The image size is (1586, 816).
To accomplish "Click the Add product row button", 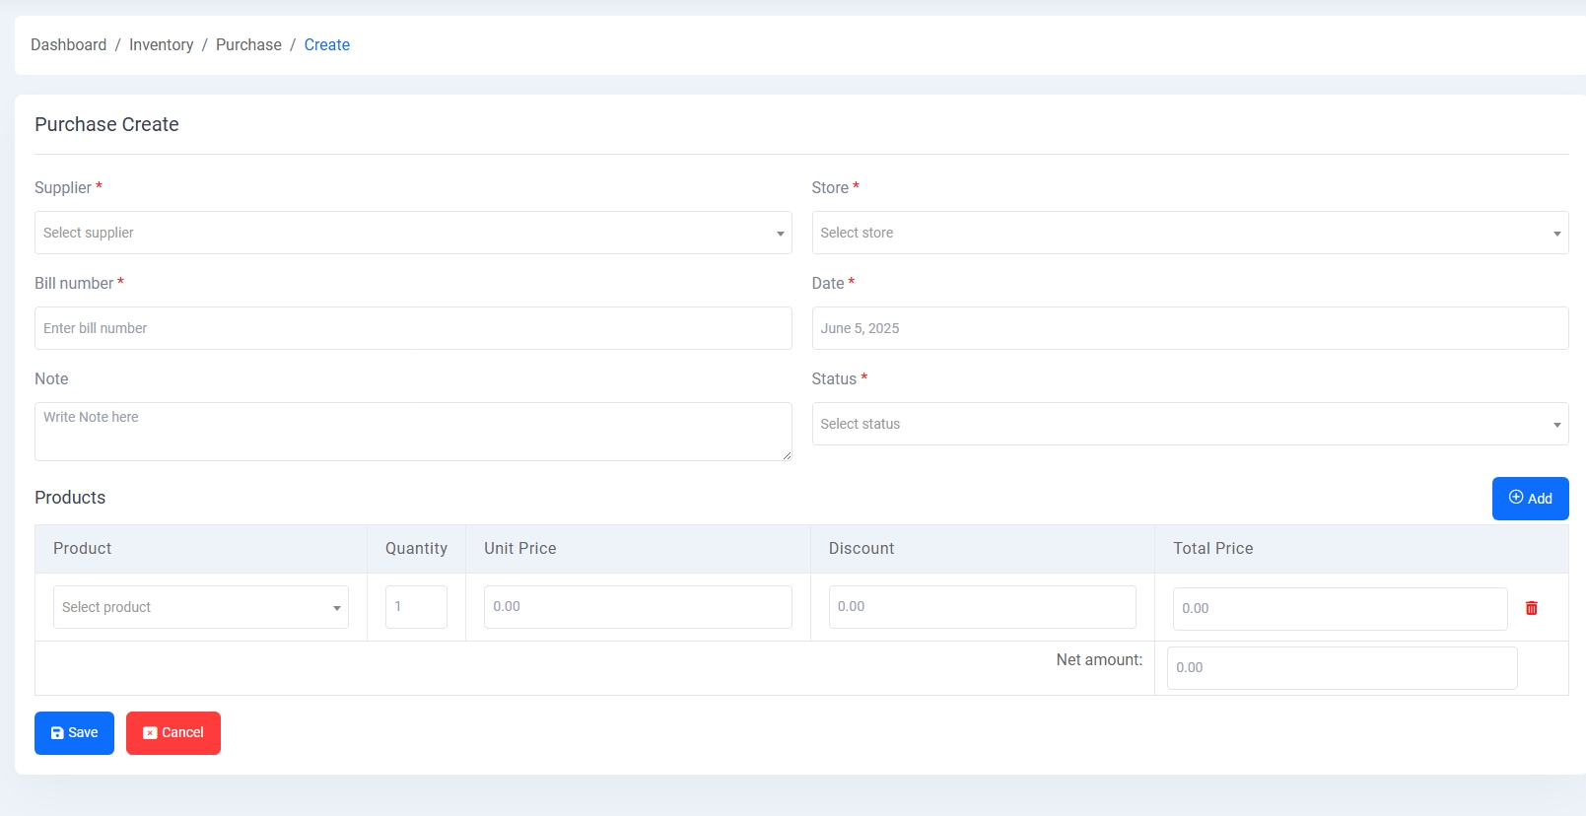I will (x=1530, y=499).
